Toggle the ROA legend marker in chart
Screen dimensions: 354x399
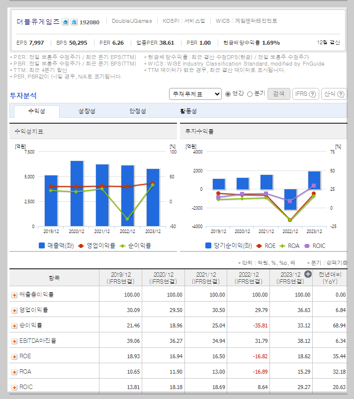(x=282, y=246)
